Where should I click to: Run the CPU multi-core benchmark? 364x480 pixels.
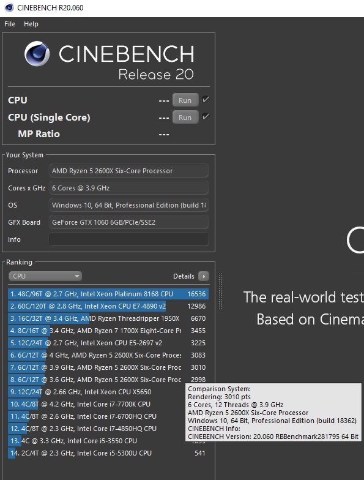185,100
